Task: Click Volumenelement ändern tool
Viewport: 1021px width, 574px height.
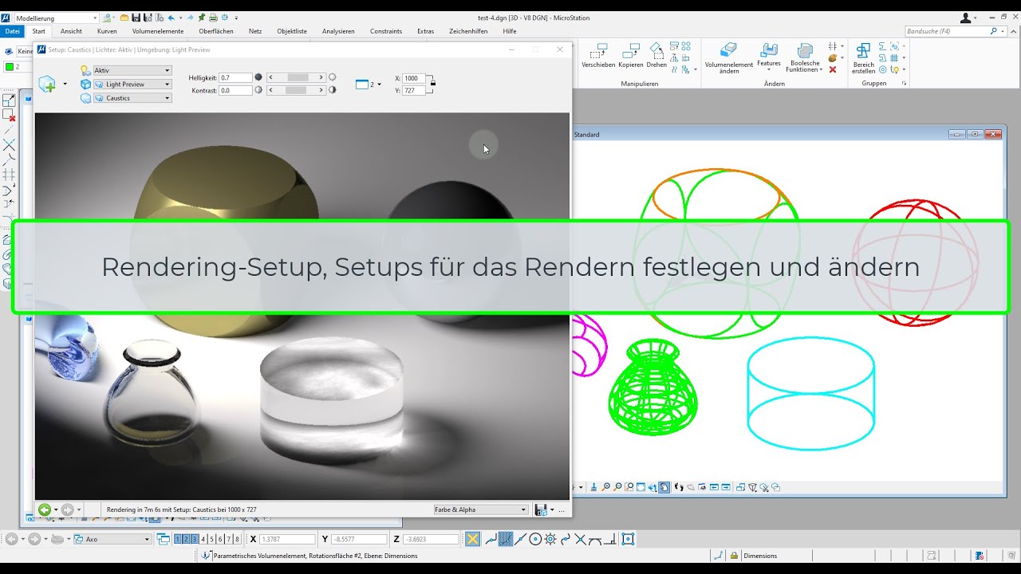Action: [728, 59]
